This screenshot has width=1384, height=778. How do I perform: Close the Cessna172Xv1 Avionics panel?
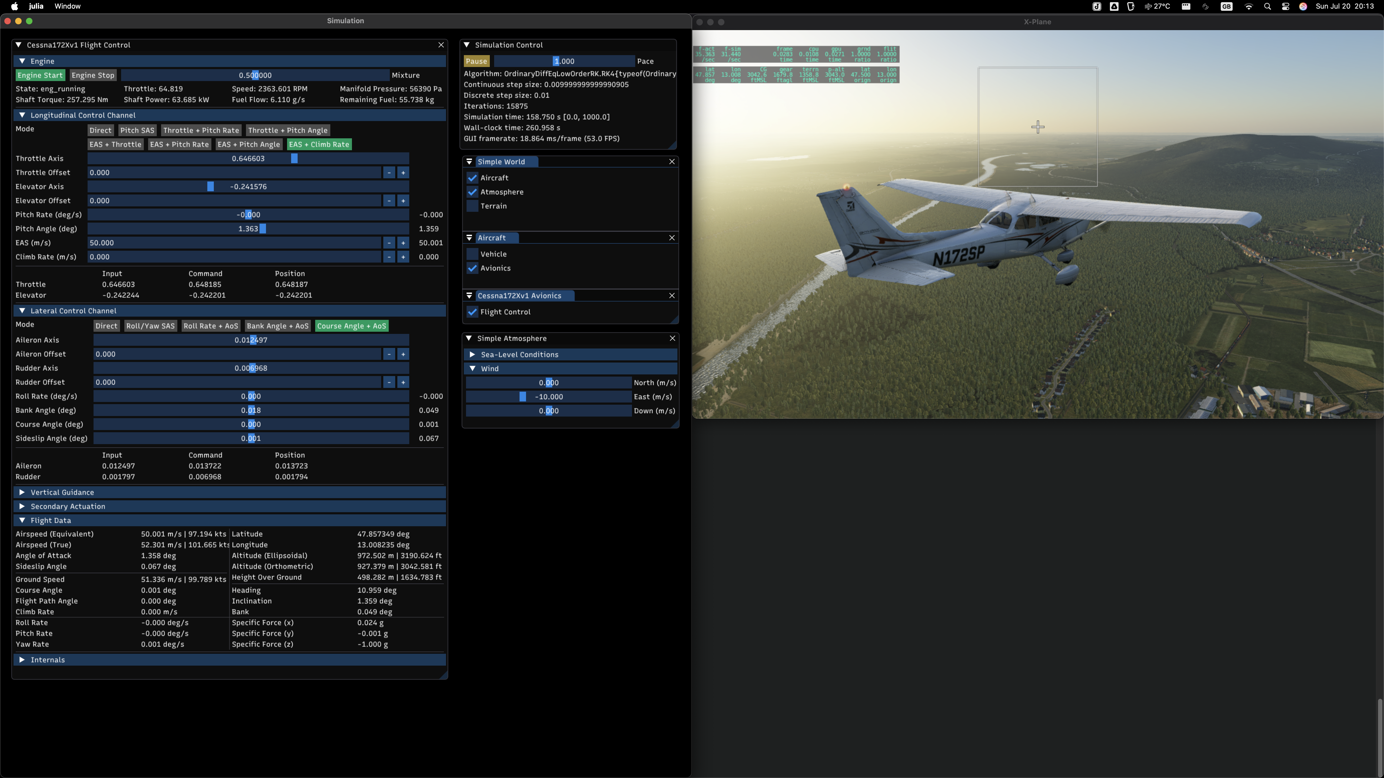point(671,296)
